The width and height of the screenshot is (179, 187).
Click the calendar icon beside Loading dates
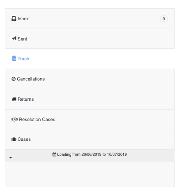pyautogui.click(x=54, y=154)
